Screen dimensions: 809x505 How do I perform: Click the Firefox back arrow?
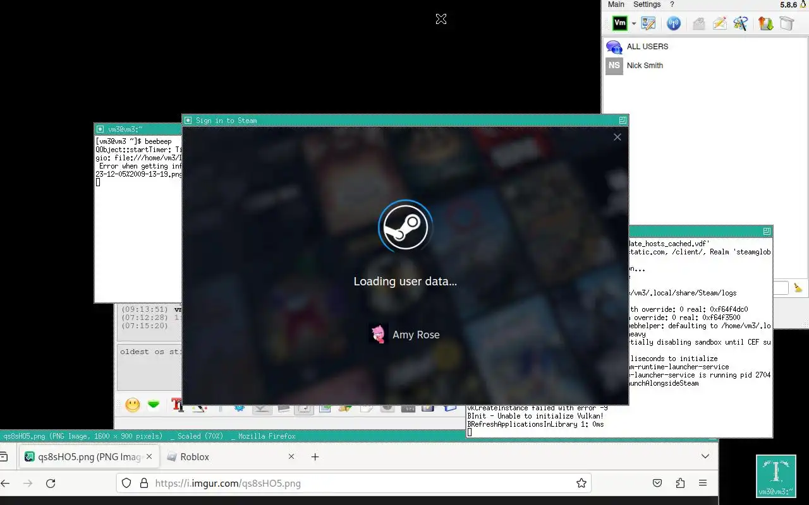pyautogui.click(x=5, y=484)
